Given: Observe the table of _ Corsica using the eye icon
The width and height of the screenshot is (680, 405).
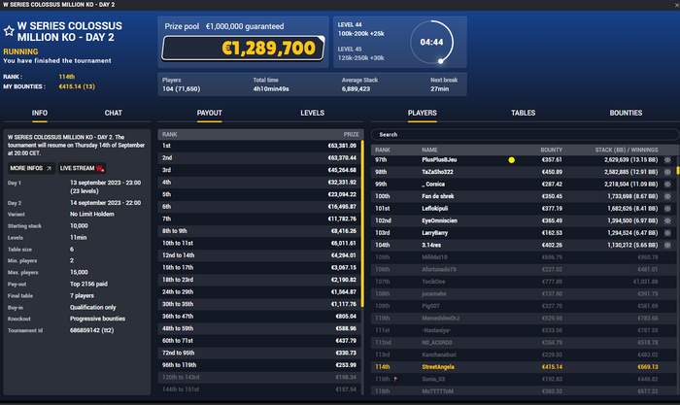Looking at the screenshot, I should pyautogui.click(x=667, y=185).
